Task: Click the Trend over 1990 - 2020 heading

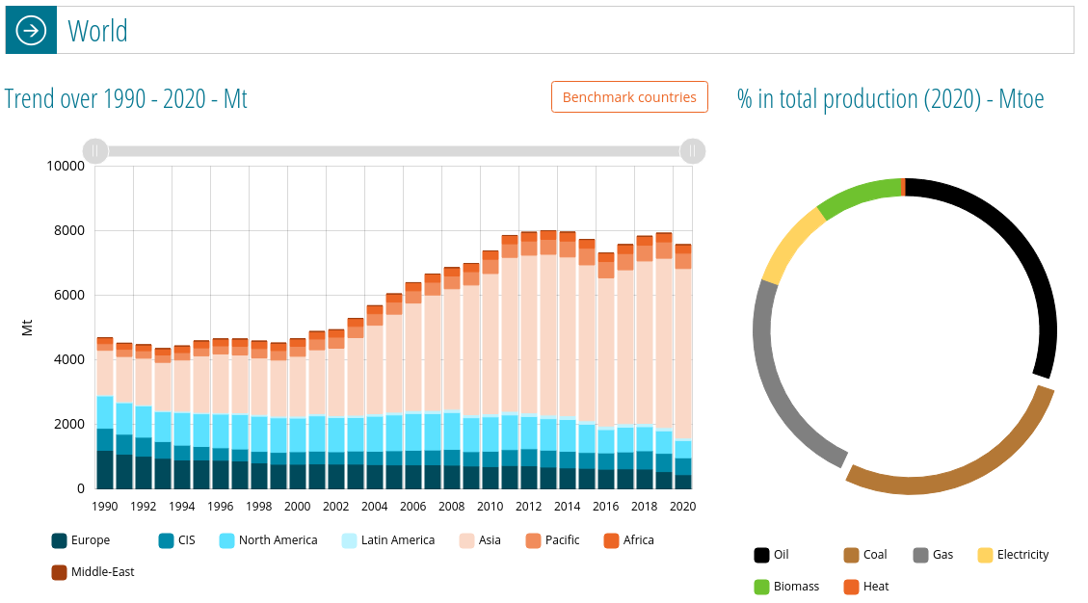Action: [125, 98]
